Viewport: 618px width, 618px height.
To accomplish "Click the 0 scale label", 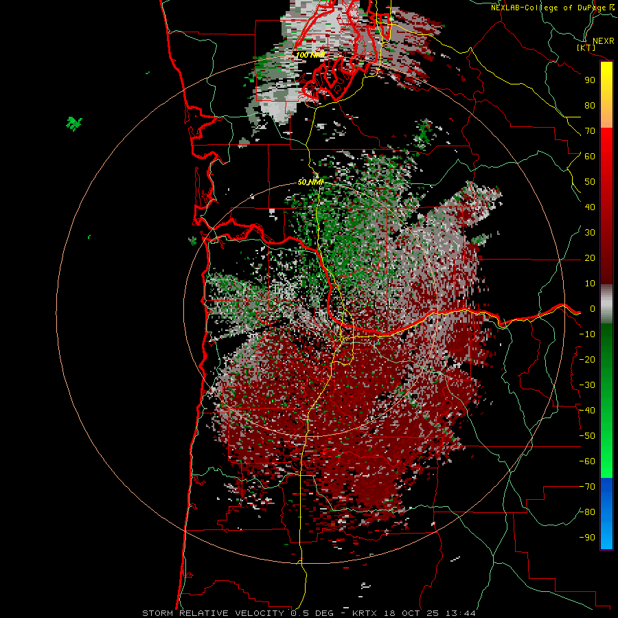I will (x=593, y=308).
